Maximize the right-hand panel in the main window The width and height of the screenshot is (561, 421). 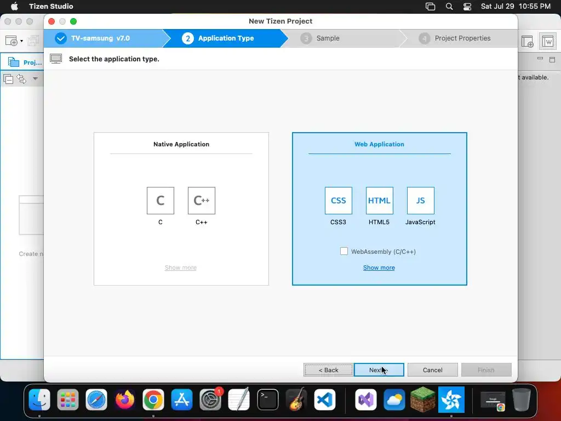tap(552, 60)
